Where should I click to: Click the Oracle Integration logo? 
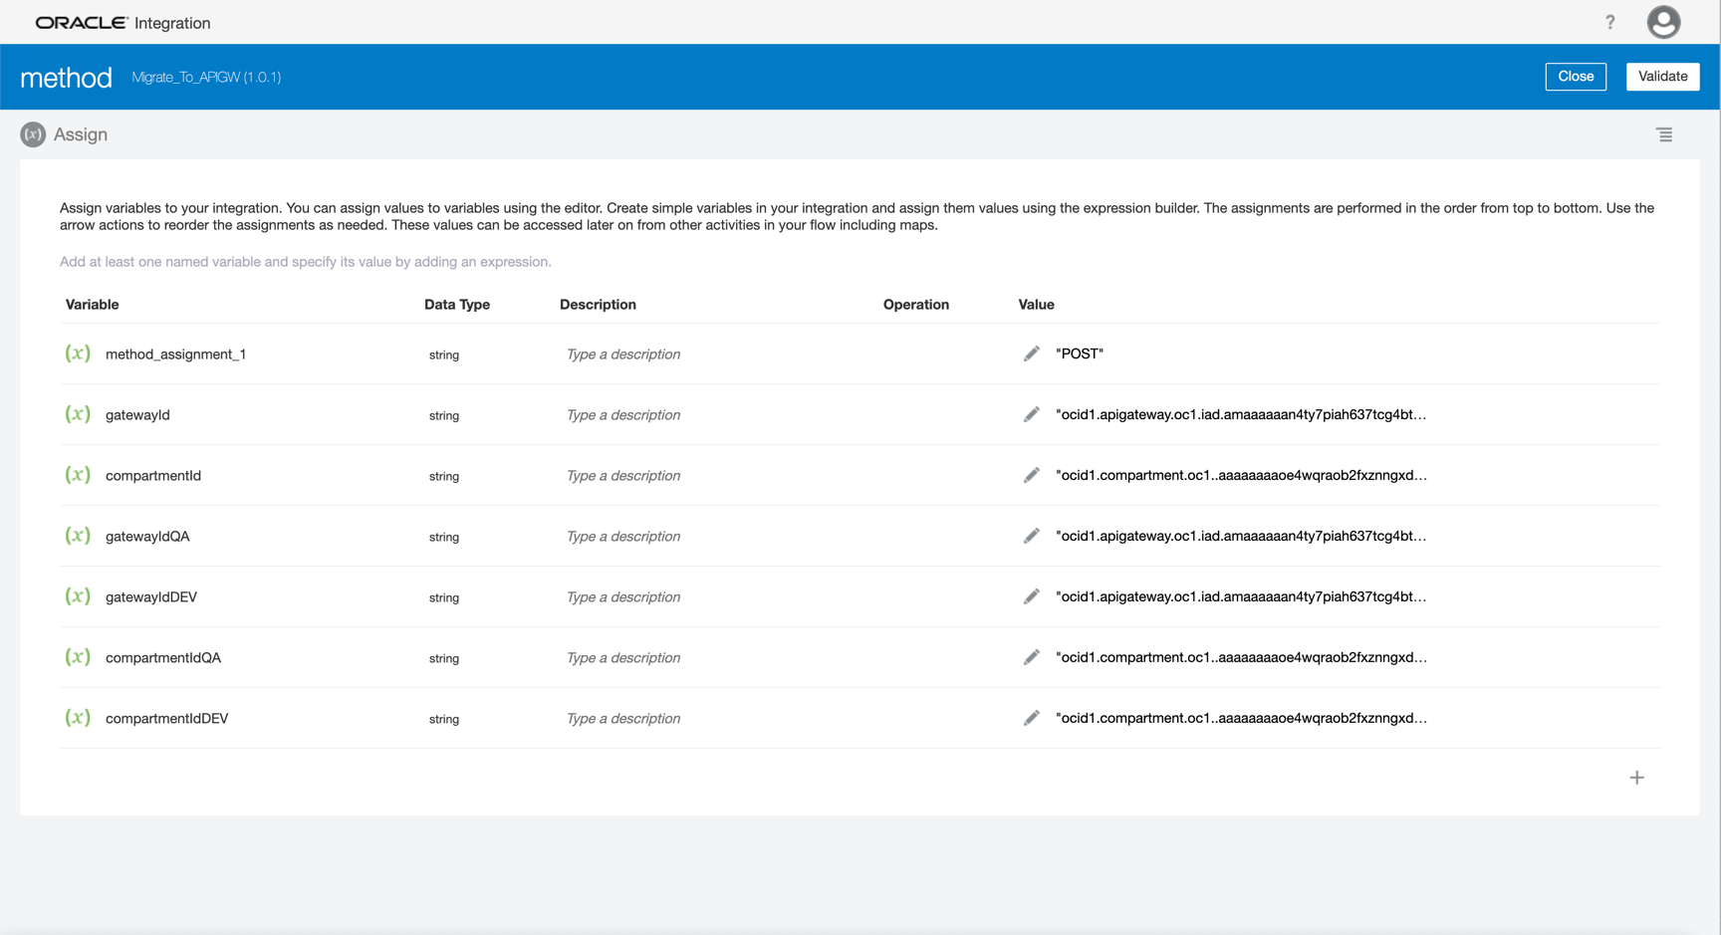(123, 23)
